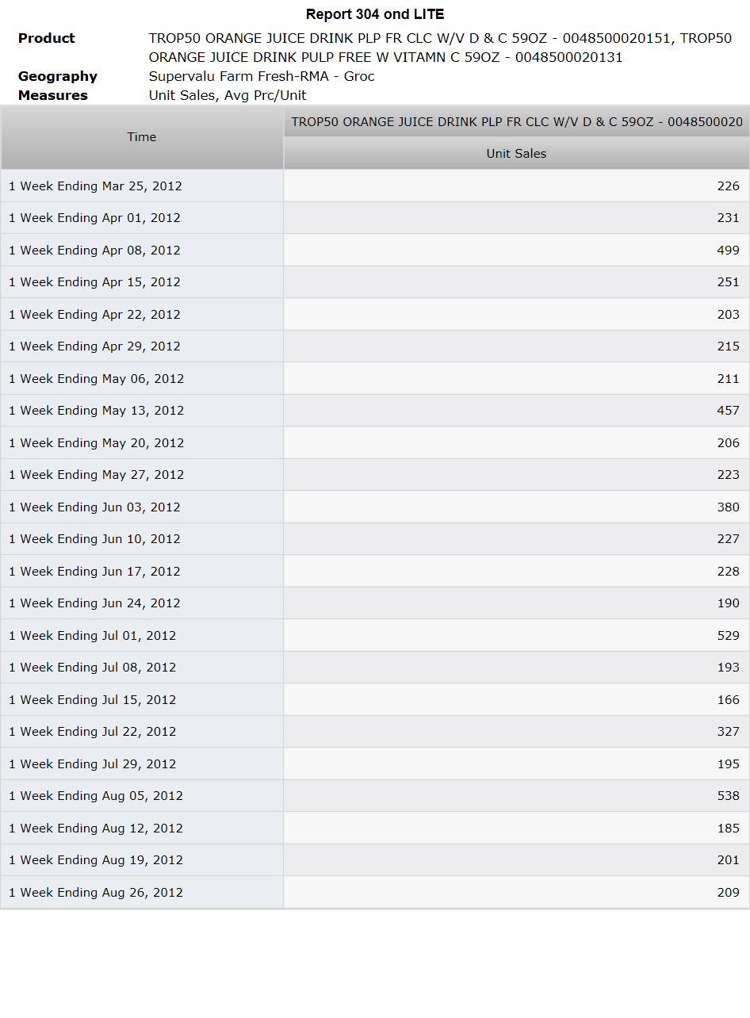Click the 529 unit sales value

pos(728,635)
